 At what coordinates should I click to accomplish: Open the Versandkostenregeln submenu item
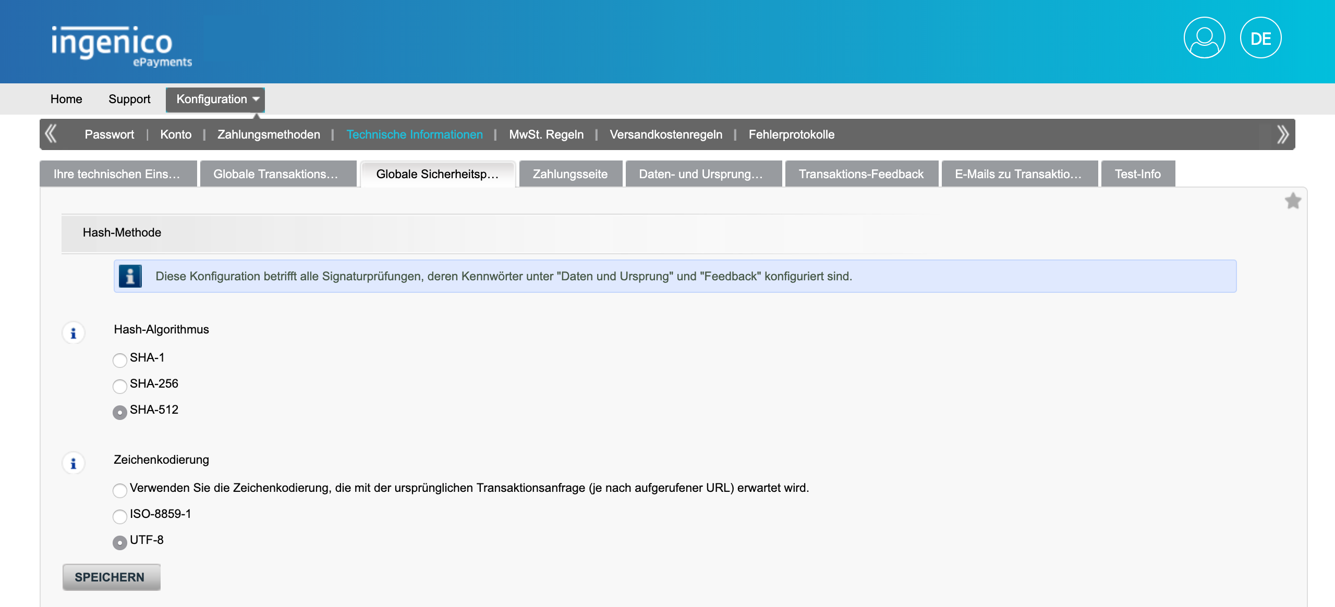pos(666,134)
